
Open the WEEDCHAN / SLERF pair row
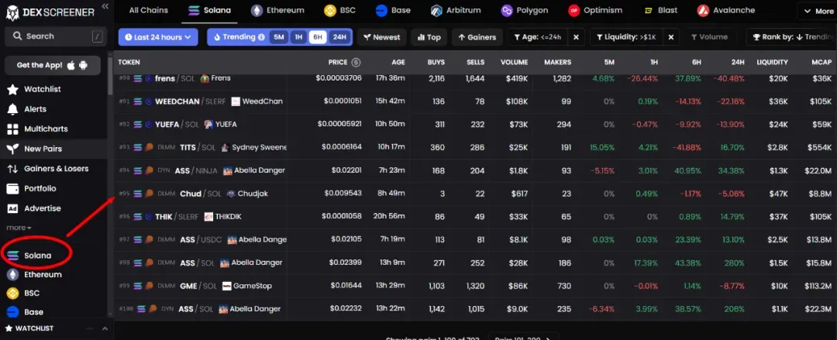click(x=475, y=101)
